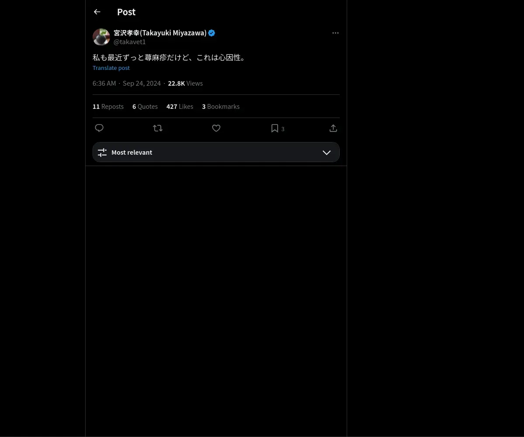Like the post with heart icon
The image size is (524, 437).
[216, 128]
